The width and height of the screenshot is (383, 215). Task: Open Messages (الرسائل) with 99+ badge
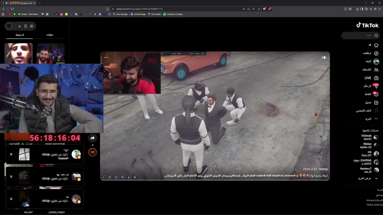pos(371,86)
